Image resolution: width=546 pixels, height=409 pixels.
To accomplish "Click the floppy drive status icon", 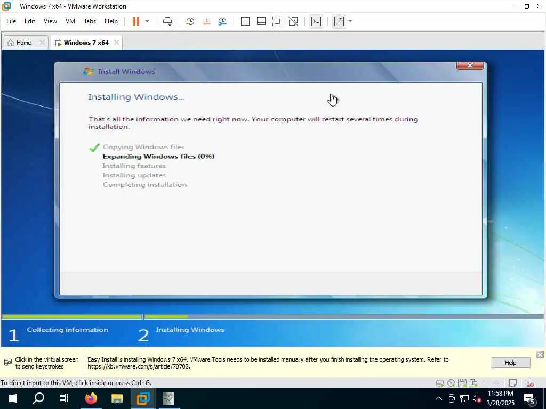I will tap(462, 383).
